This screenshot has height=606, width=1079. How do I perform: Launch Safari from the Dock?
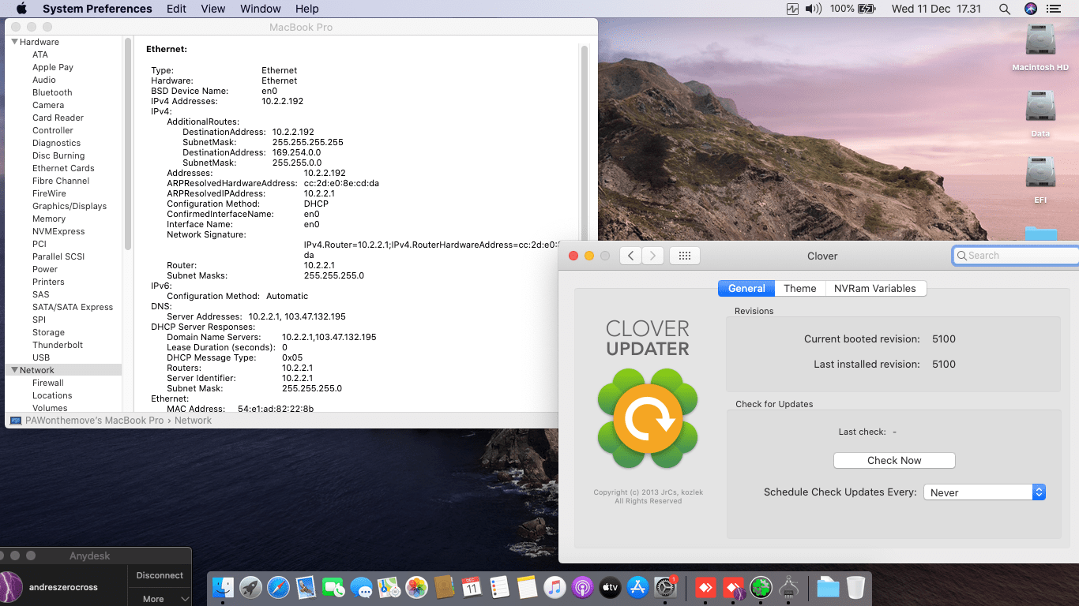[x=278, y=588]
